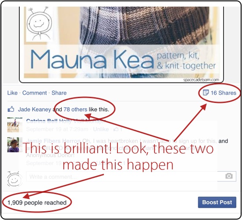The image size is (242, 220).
Task: Click the spaceman logo on the post image
Action: point(39,24)
